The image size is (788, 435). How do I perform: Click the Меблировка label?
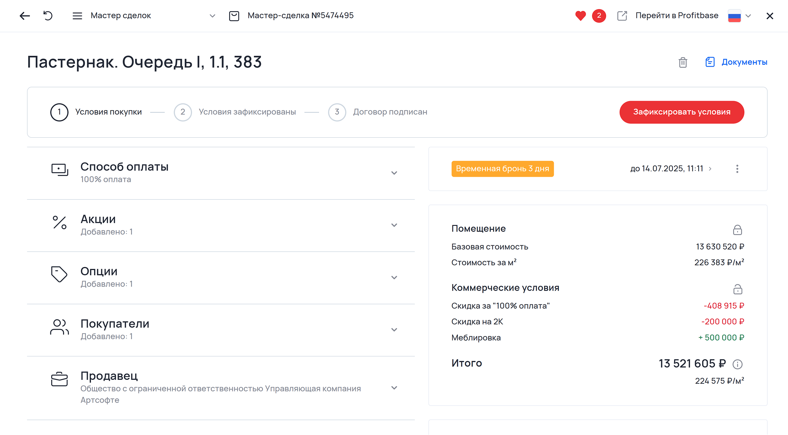coord(476,338)
